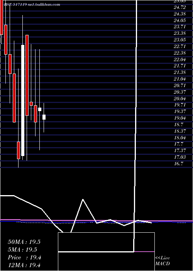The width and height of the screenshot is (193, 271).
Task: Click the BSE 517119 ns1.bullkhan.com header text
Action: click(32, 5)
